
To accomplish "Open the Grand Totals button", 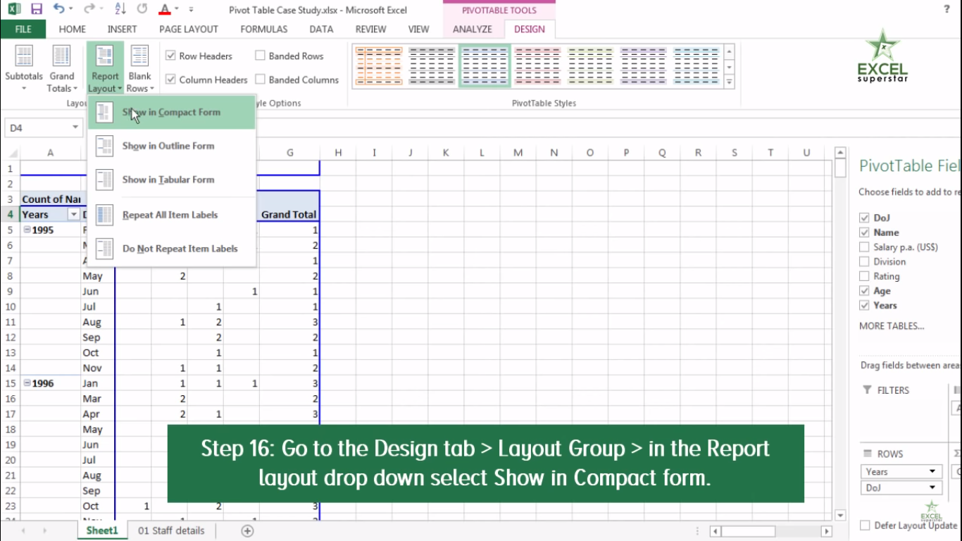I will pyautogui.click(x=61, y=69).
